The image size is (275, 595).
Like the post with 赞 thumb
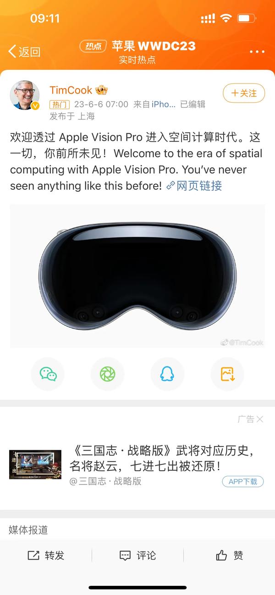(x=229, y=555)
